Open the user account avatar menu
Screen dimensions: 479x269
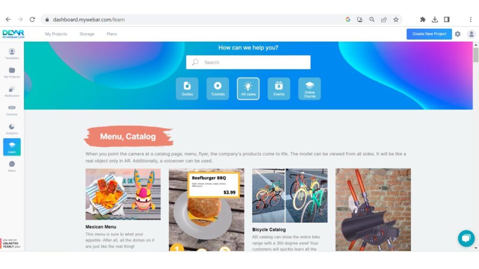pos(472,34)
